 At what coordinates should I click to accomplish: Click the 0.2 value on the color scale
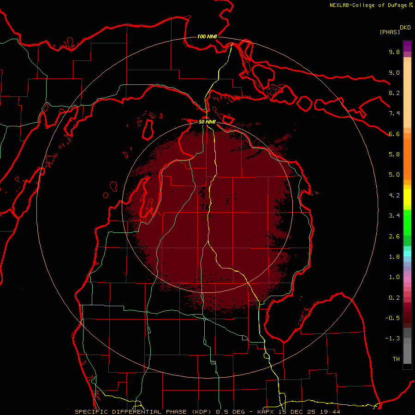pyautogui.click(x=394, y=297)
